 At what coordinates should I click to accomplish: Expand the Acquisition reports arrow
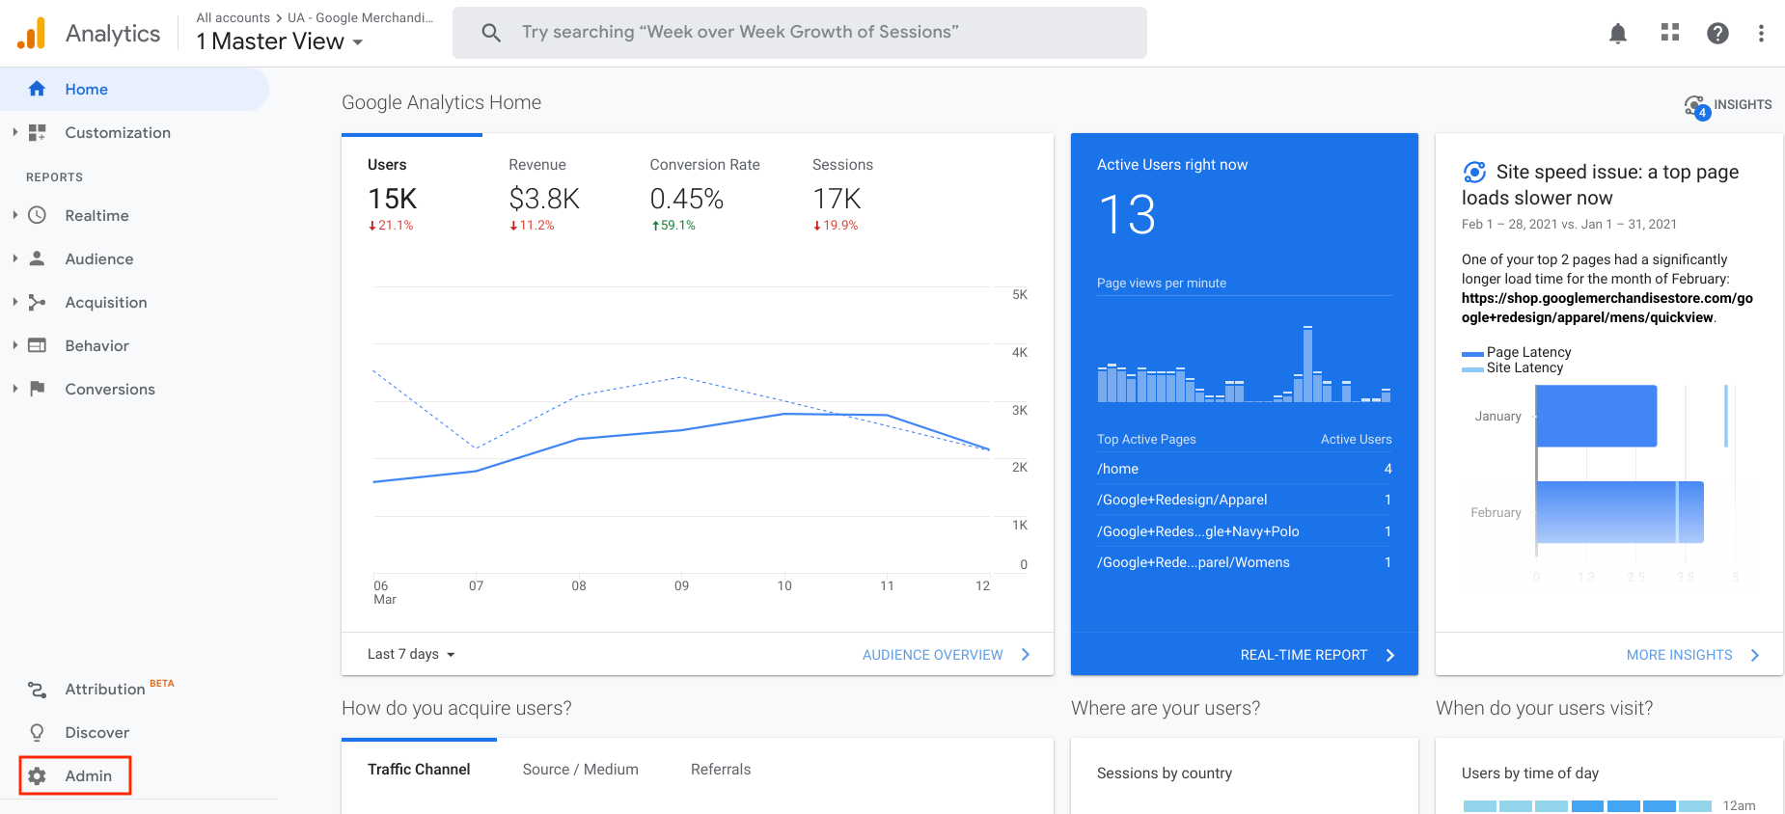(14, 302)
